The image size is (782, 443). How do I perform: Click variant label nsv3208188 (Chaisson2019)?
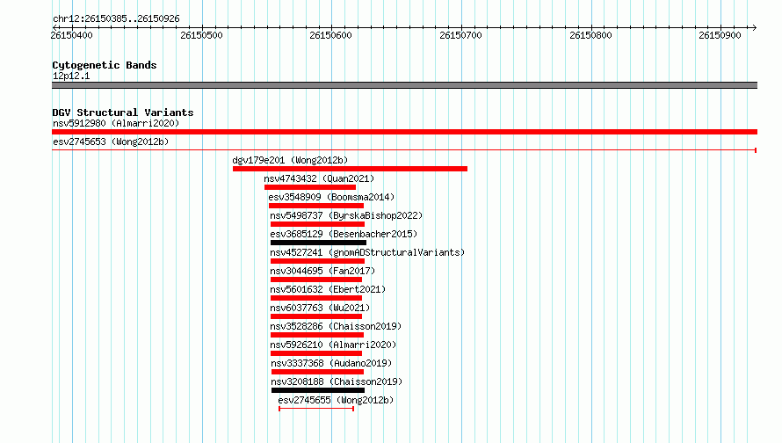[x=337, y=381]
